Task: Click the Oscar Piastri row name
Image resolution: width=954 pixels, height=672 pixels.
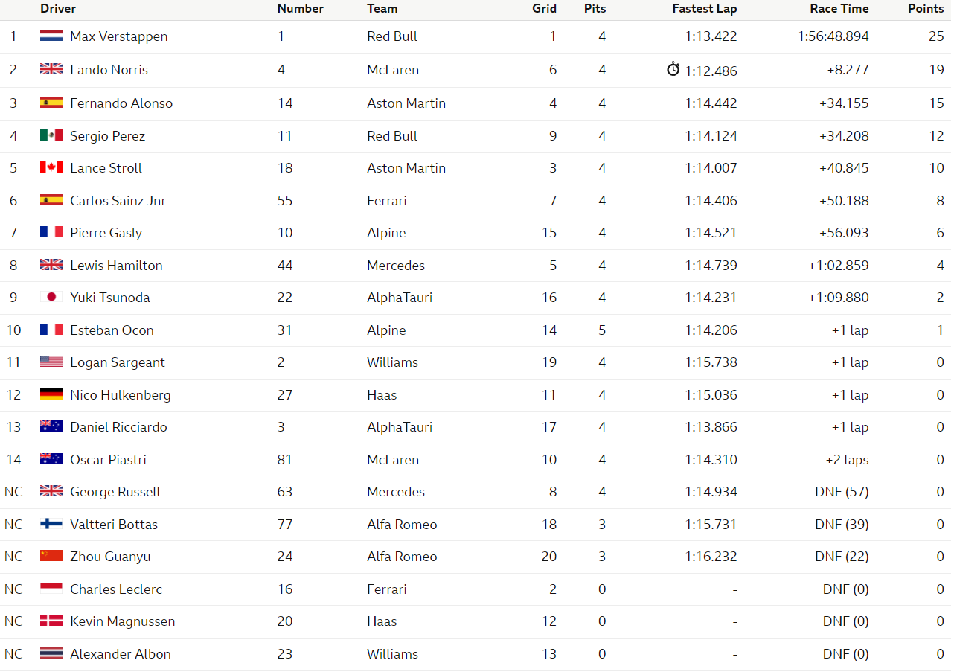Action: [x=108, y=460]
